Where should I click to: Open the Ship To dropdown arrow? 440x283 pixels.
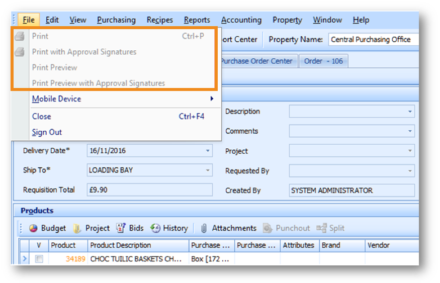coord(208,170)
